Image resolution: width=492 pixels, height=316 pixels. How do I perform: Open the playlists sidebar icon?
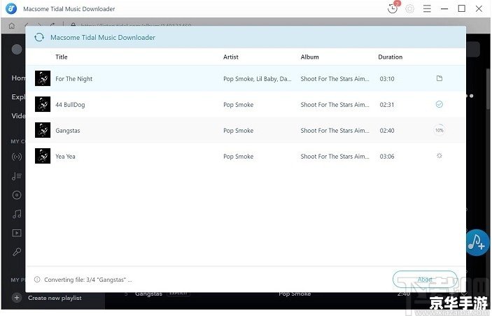[x=17, y=176]
